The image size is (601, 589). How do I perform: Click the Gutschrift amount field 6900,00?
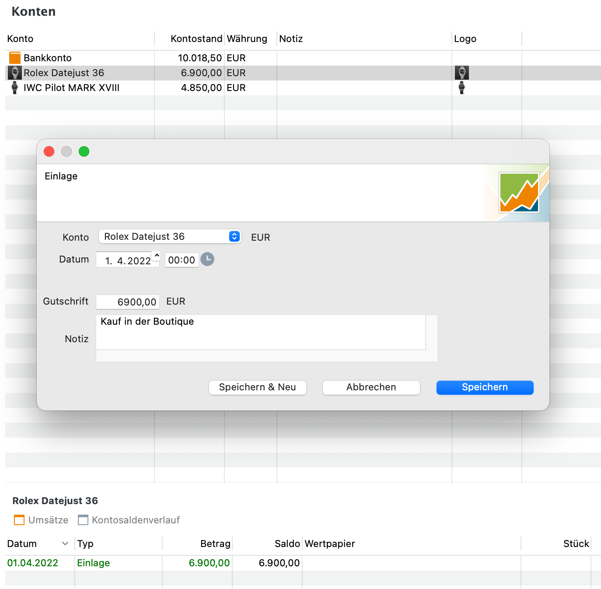click(128, 302)
